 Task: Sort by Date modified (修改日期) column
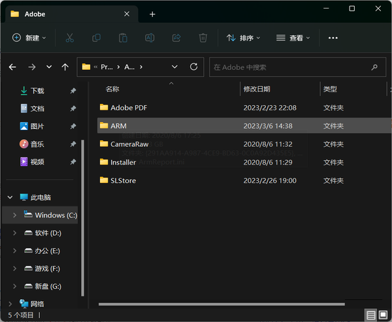pos(257,89)
